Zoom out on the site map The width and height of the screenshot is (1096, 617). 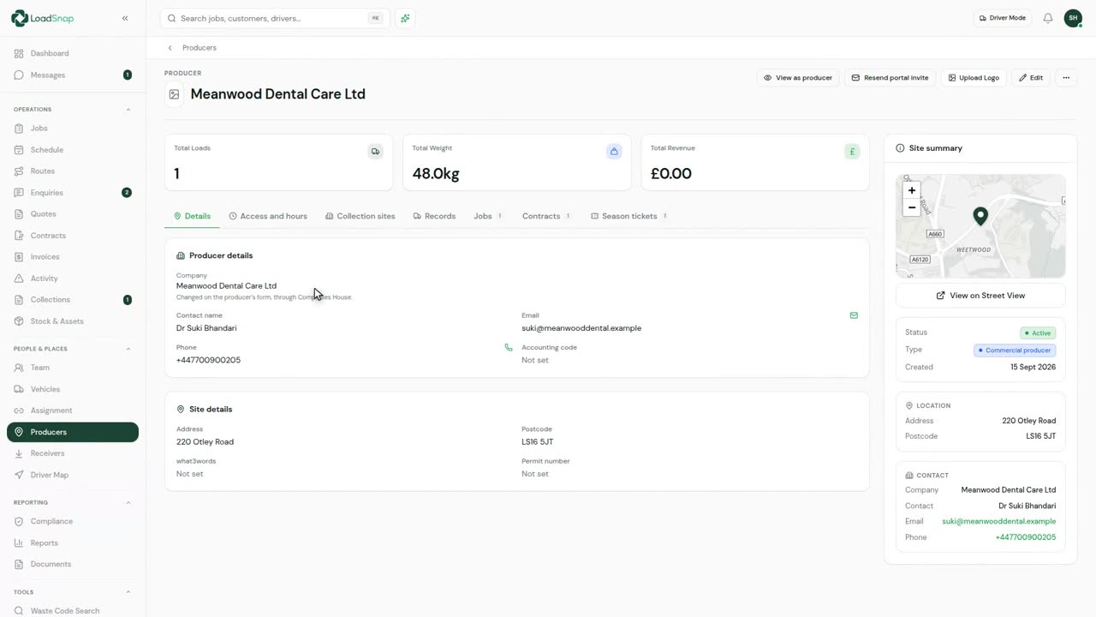912,207
